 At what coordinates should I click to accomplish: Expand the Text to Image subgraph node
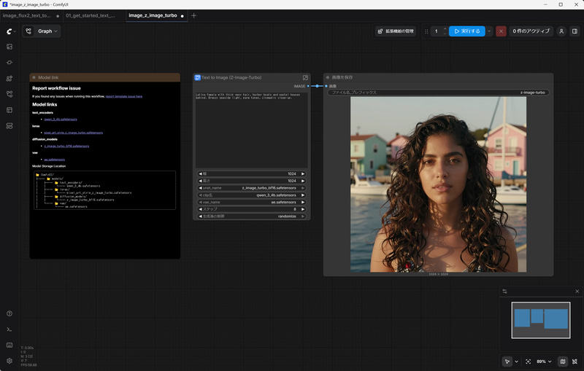pyautogui.click(x=305, y=77)
